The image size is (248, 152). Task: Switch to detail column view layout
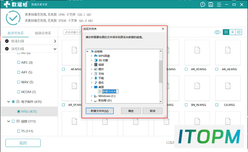tap(239, 32)
